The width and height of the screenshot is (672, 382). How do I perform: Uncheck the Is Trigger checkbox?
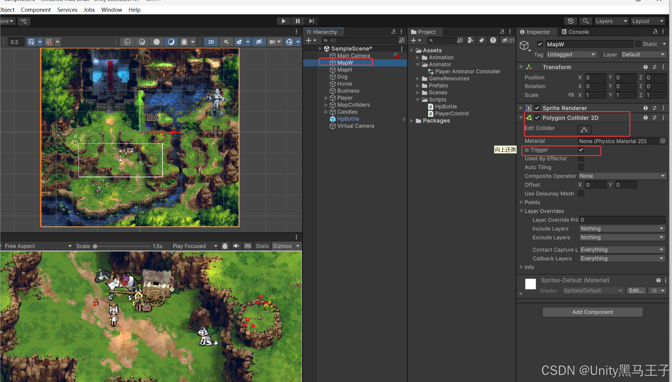coord(581,150)
